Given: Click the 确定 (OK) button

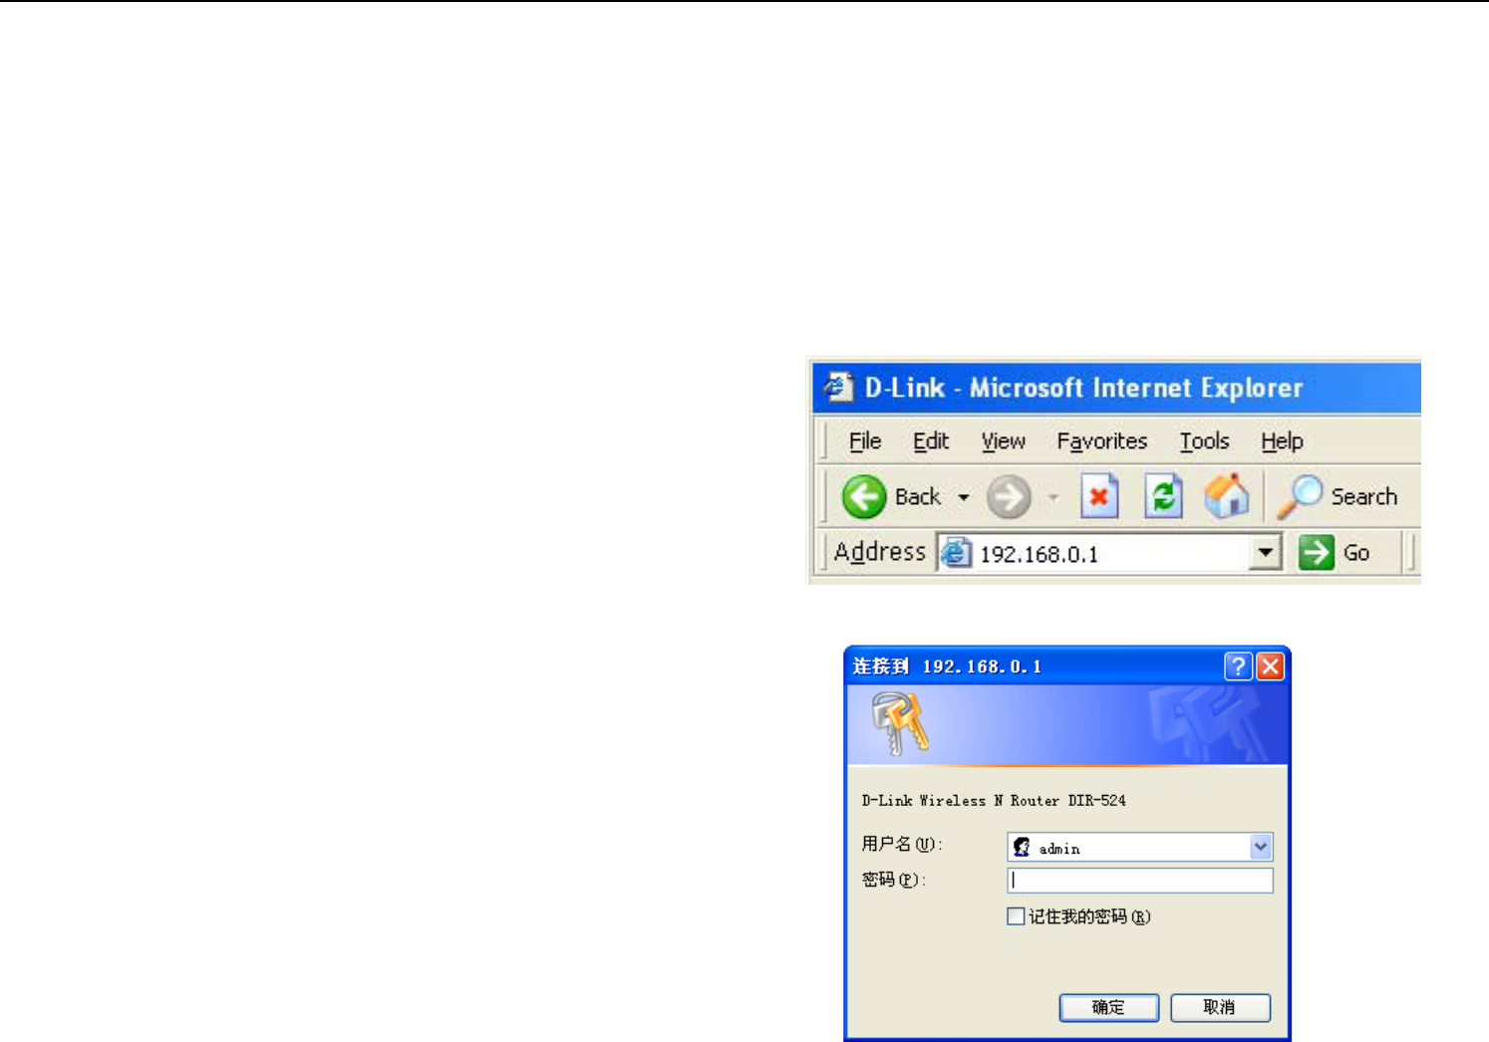Looking at the screenshot, I should pyautogui.click(x=1108, y=1007).
